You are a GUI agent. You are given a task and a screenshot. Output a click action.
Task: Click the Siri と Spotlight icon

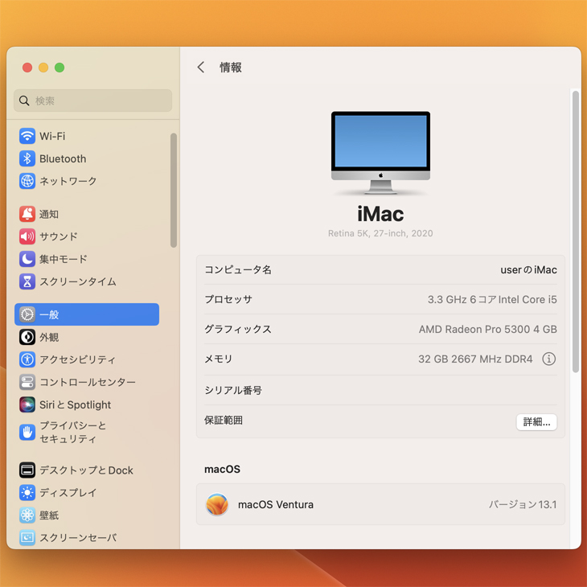27,404
